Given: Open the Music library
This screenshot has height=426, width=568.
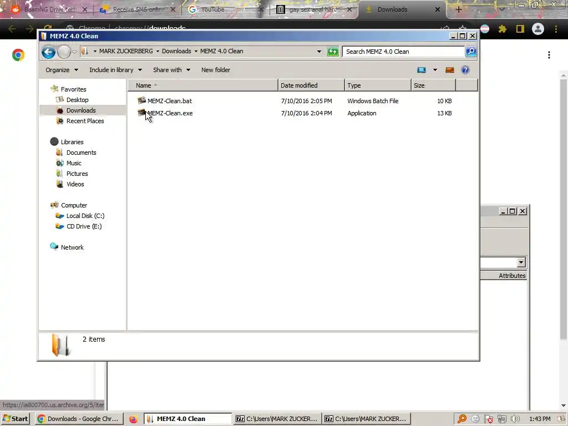Looking at the screenshot, I should click(74, 163).
